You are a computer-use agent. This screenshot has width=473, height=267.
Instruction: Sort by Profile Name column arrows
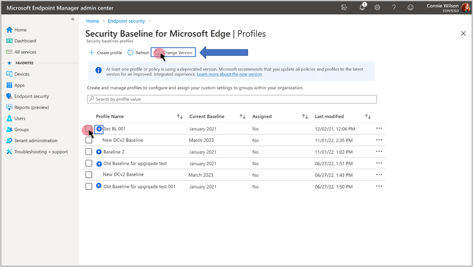[180, 116]
